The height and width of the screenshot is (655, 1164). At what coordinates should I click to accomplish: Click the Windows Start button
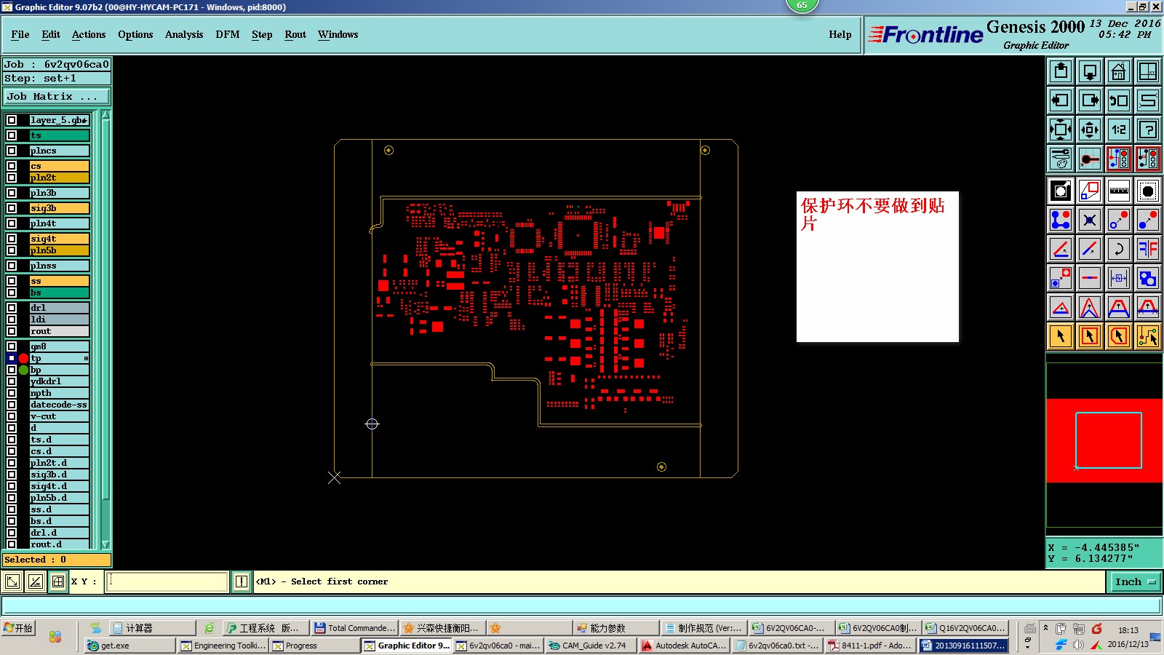coord(19,628)
